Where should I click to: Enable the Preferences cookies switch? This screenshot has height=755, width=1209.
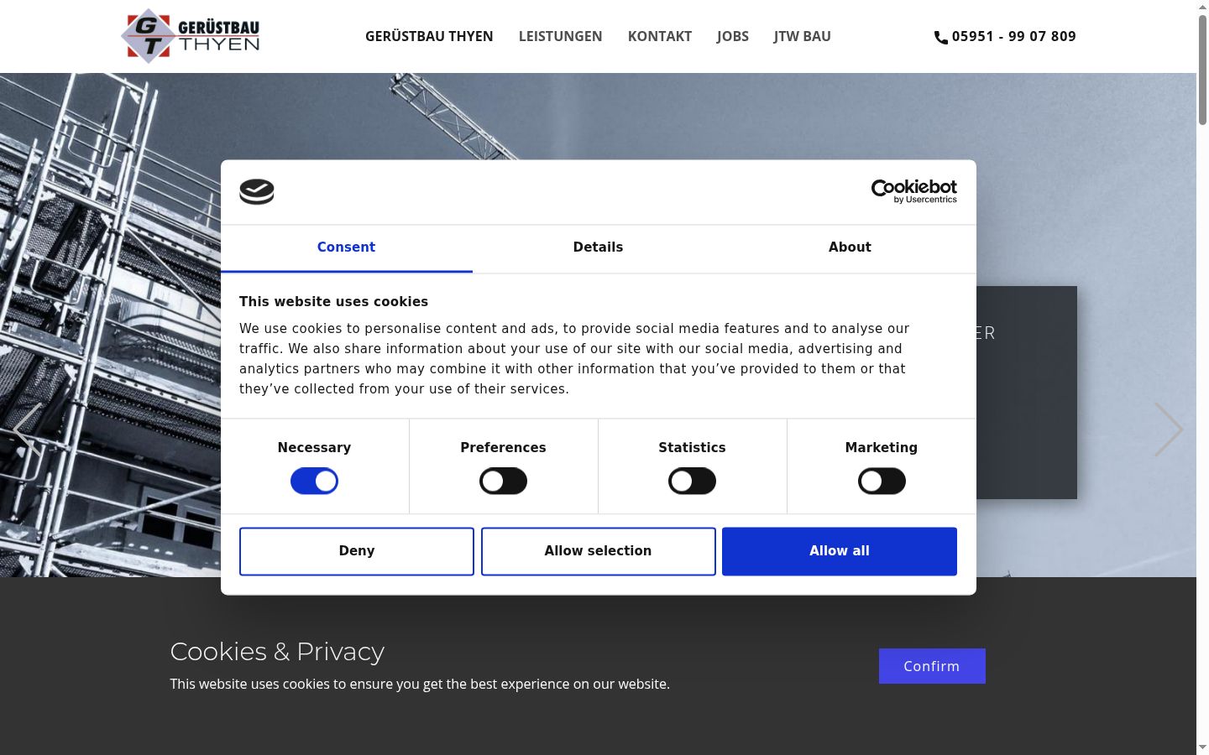[503, 481]
